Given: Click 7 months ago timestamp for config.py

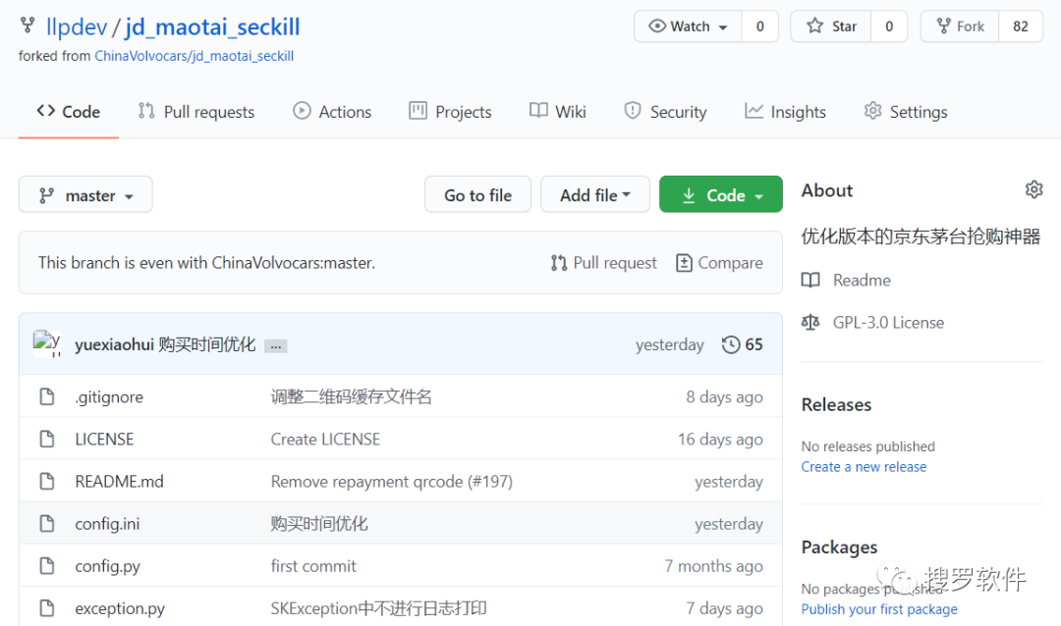Looking at the screenshot, I should coord(713,566).
